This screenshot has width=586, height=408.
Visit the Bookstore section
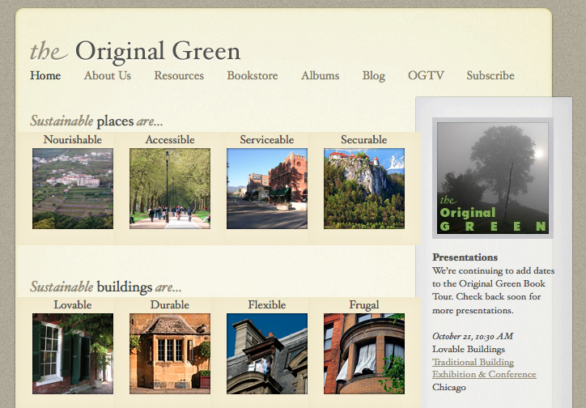(252, 76)
